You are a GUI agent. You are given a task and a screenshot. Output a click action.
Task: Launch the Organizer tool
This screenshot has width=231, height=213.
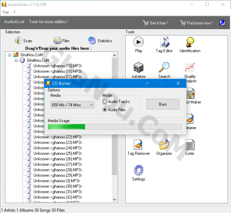(x=164, y=147)
